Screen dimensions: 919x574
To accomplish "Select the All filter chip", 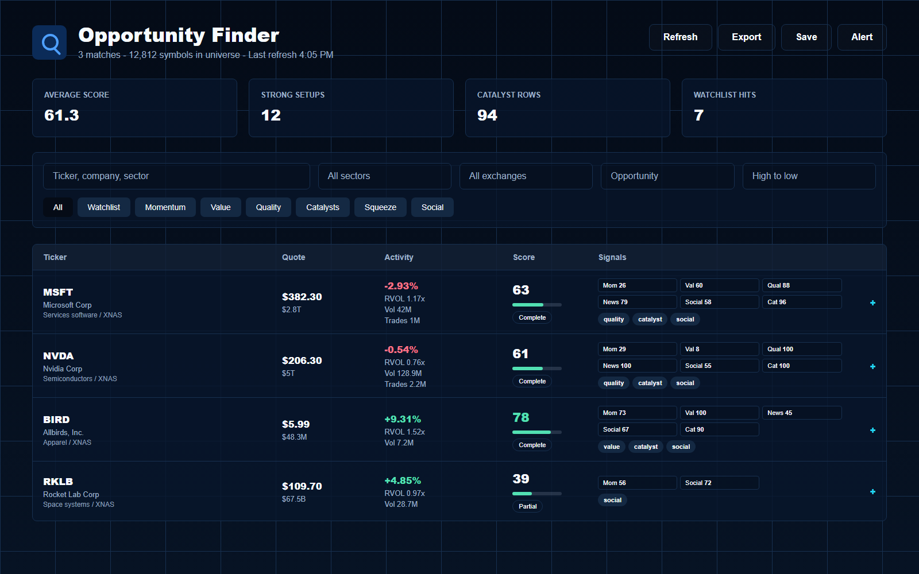I will click(58, 207).
